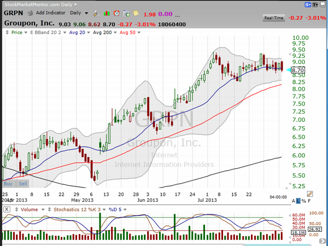
Task: Click the red 1.98 value in toolbar
Action: pyautogui.click(x=150, y=14)
